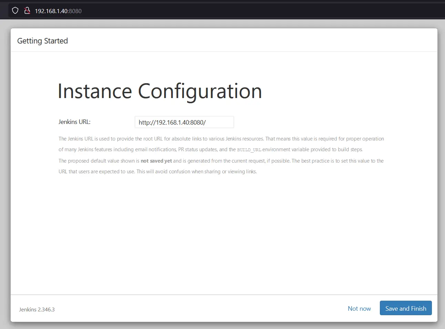Click the Jenkins 2.346.3 version label
445x329 pixels.
click(37, 309)
